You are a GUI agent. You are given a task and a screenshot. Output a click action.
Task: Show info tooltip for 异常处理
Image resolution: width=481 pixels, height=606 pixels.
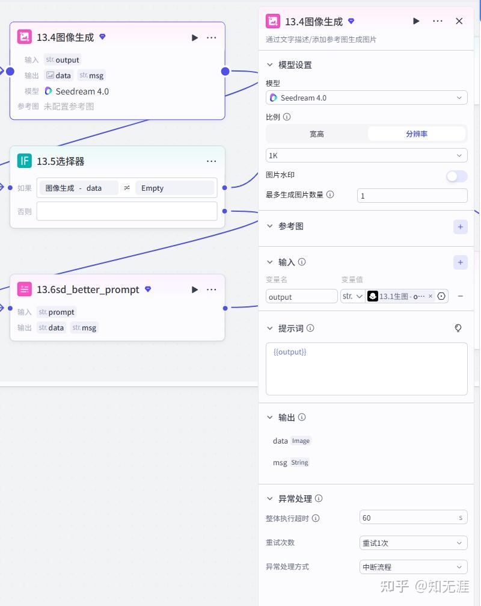click(319, 498)
